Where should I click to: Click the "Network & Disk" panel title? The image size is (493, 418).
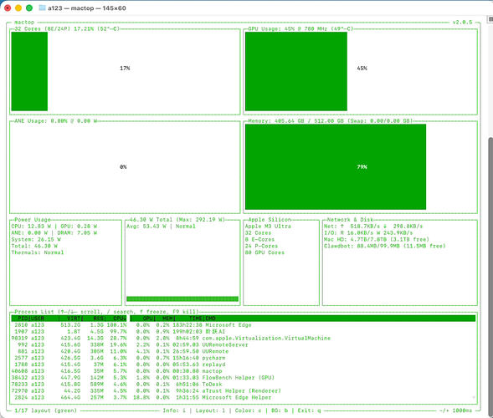click(x=350, y=220)
